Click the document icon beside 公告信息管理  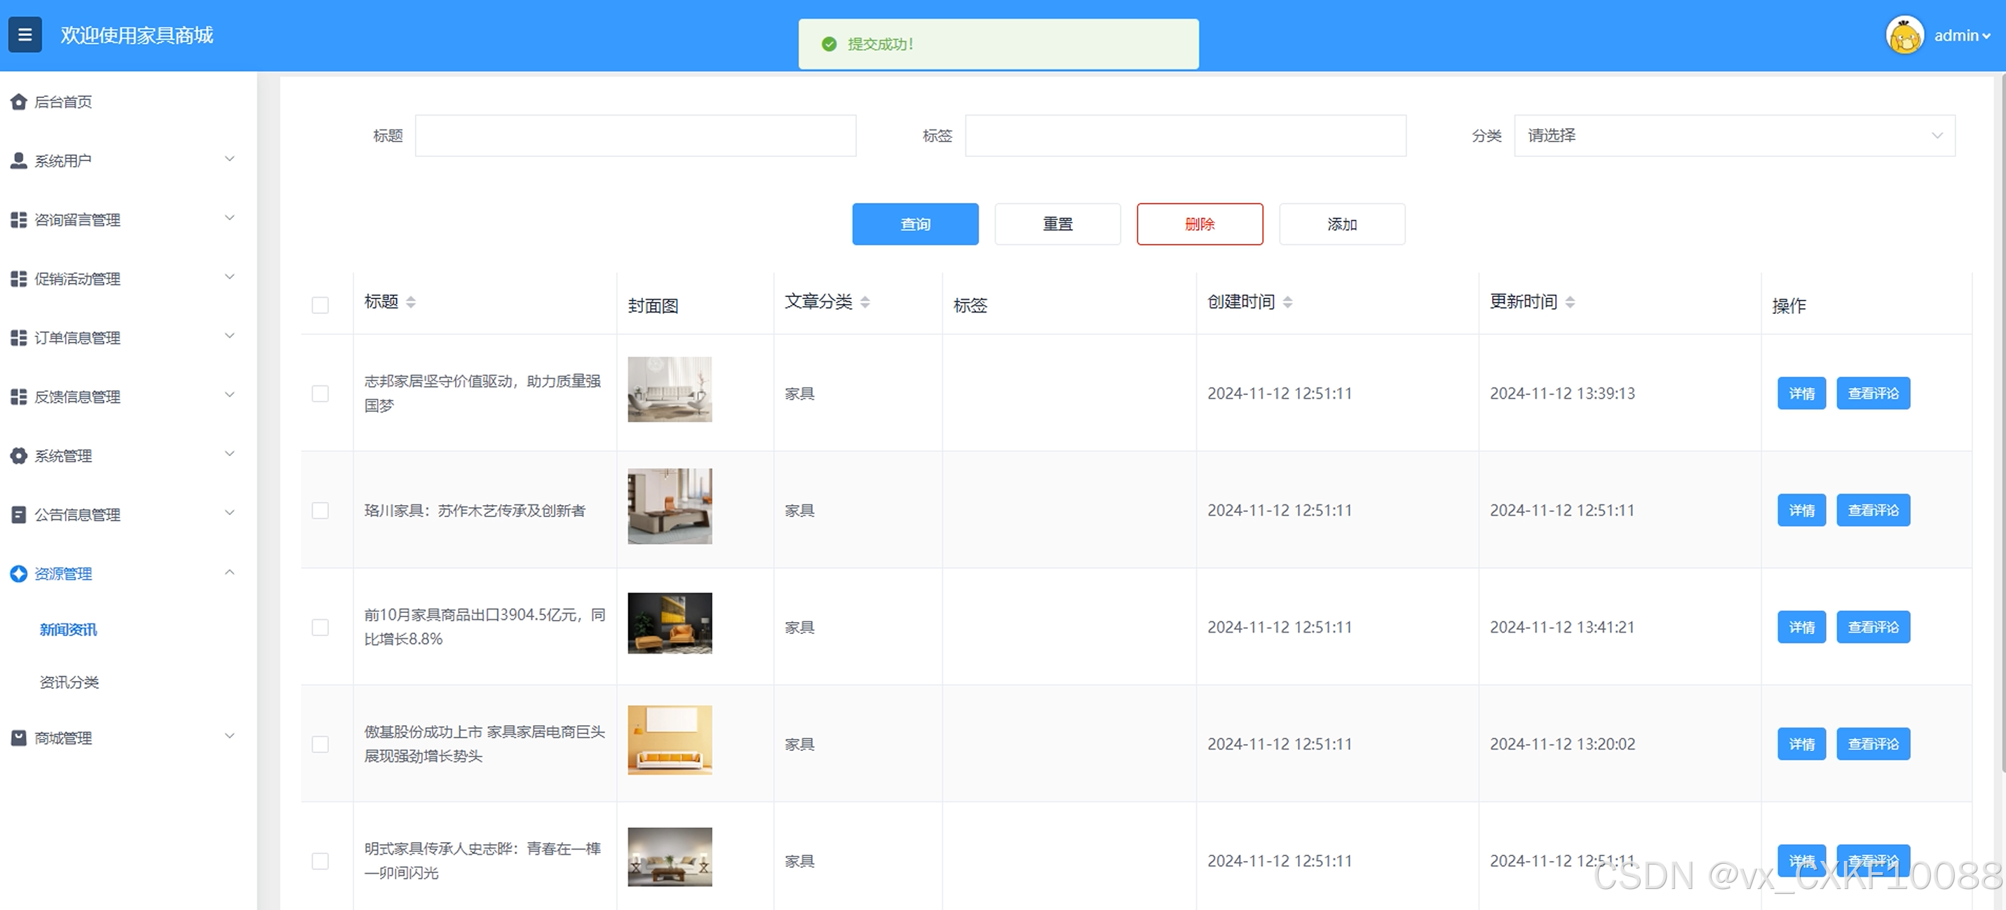[19, 515]
